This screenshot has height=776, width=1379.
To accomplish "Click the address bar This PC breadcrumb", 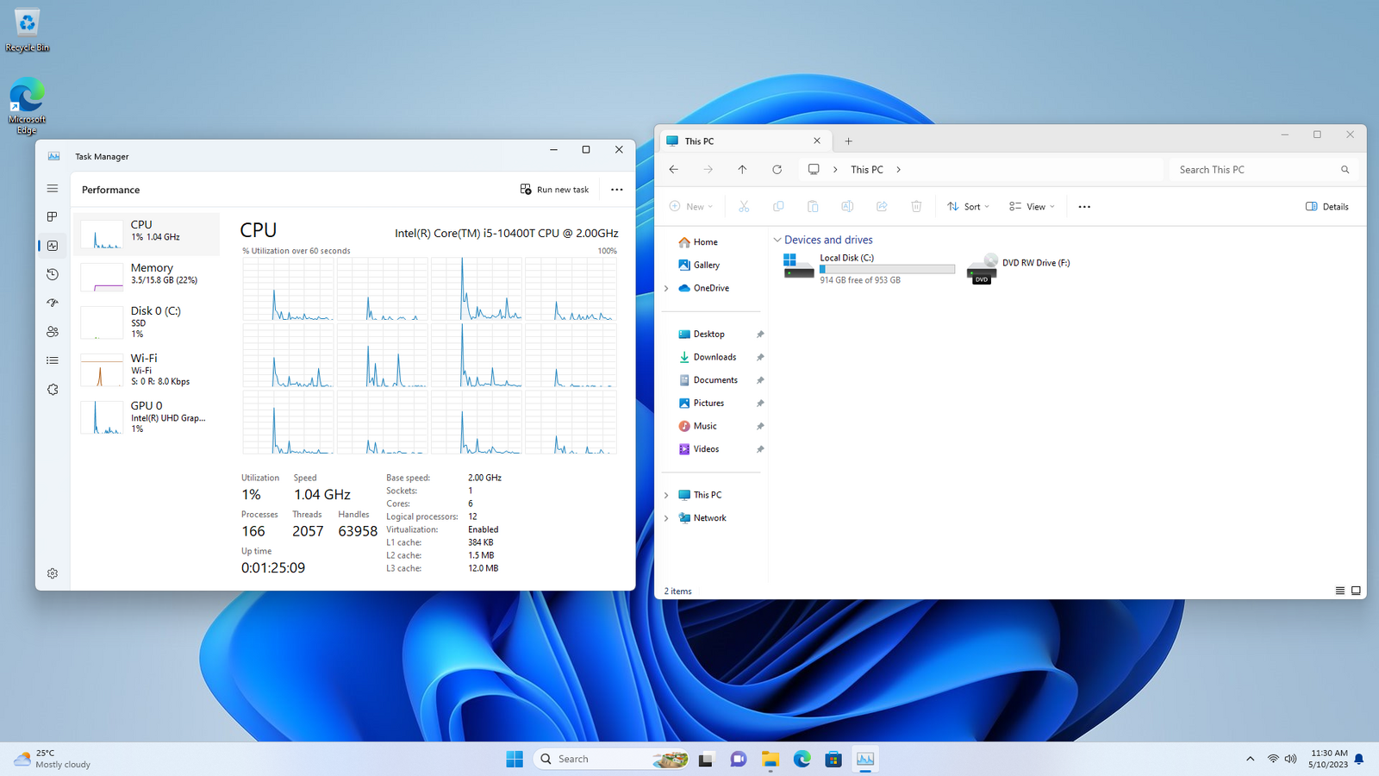I will tap(866, 170).
